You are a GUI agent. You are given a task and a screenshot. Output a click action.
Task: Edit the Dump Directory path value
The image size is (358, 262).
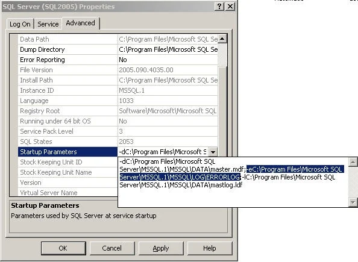(x=168, y=49)
